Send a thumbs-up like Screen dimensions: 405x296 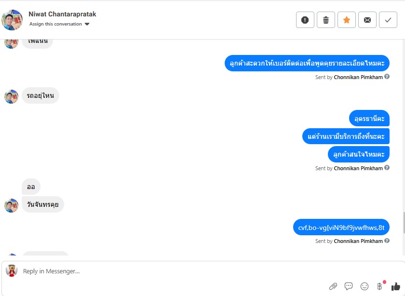pyautogui.click(x=395, y=286)
